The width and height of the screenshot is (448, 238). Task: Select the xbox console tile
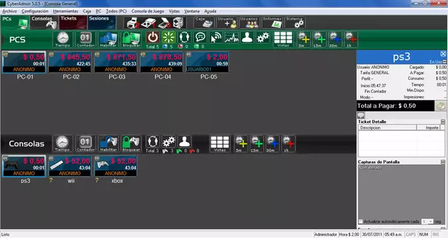coord(116,166)
